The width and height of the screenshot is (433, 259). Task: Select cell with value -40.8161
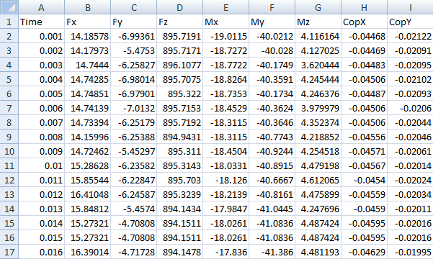pyautogui.click(x=272, y=194)
